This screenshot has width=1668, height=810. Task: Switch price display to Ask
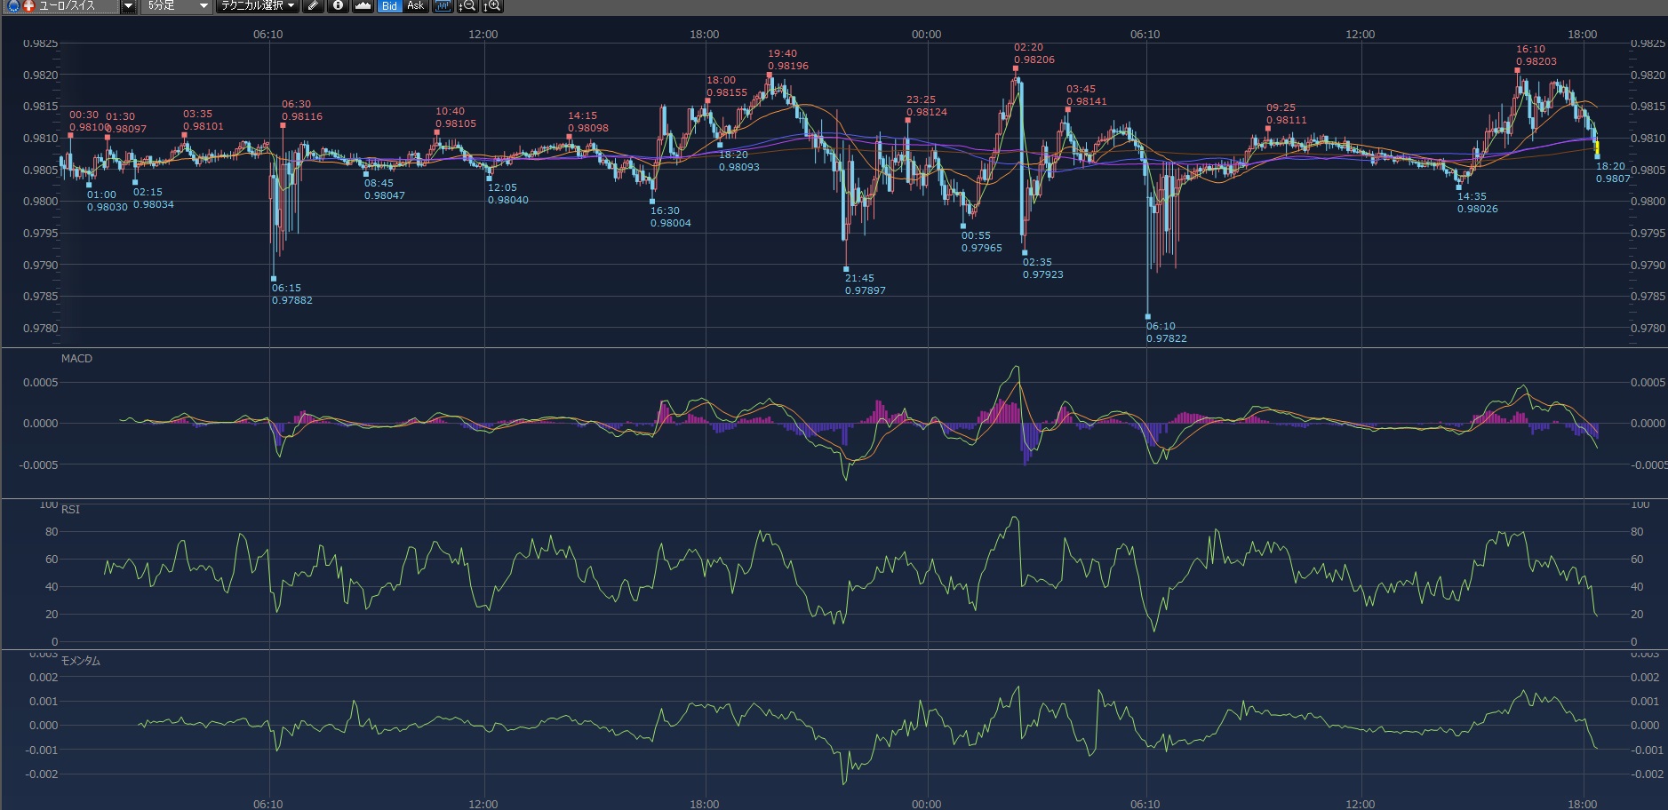click(415, 6)
